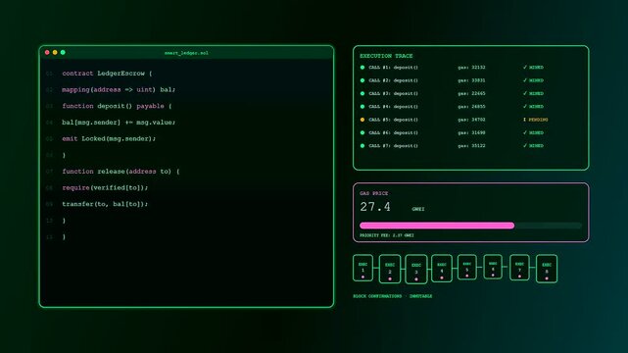The width and height of the screenshot is (628, 353).
Task: Click the 27.4 gas price value
Action: (375, 207)
